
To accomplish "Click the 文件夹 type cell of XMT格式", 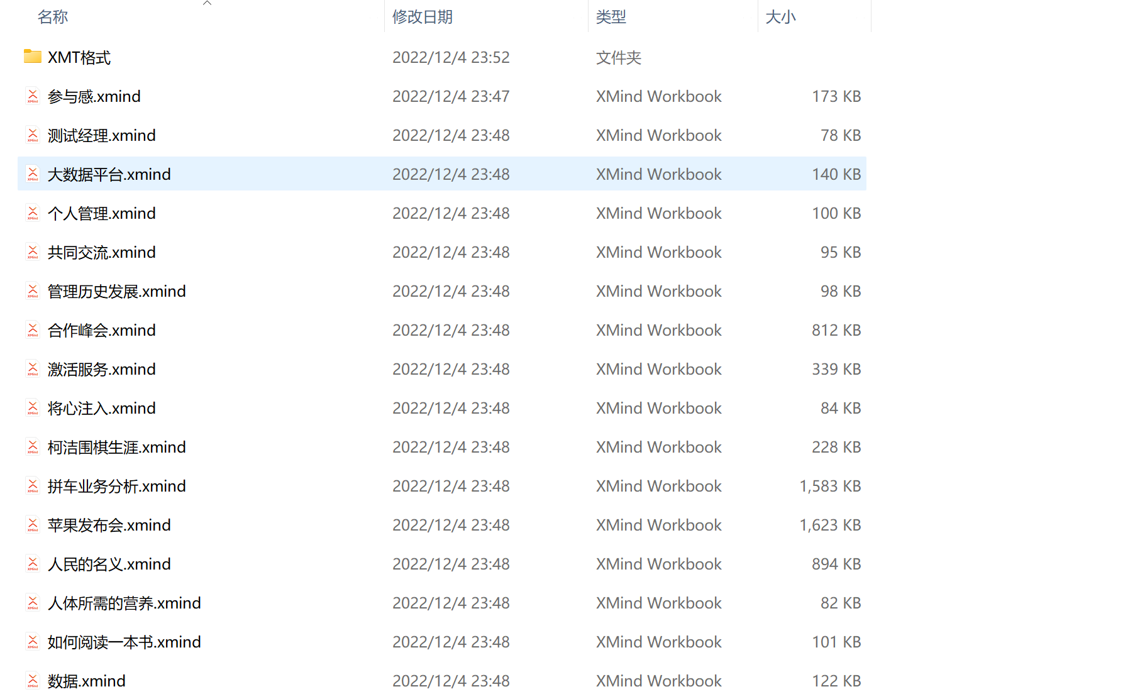I will pos(619,57).
